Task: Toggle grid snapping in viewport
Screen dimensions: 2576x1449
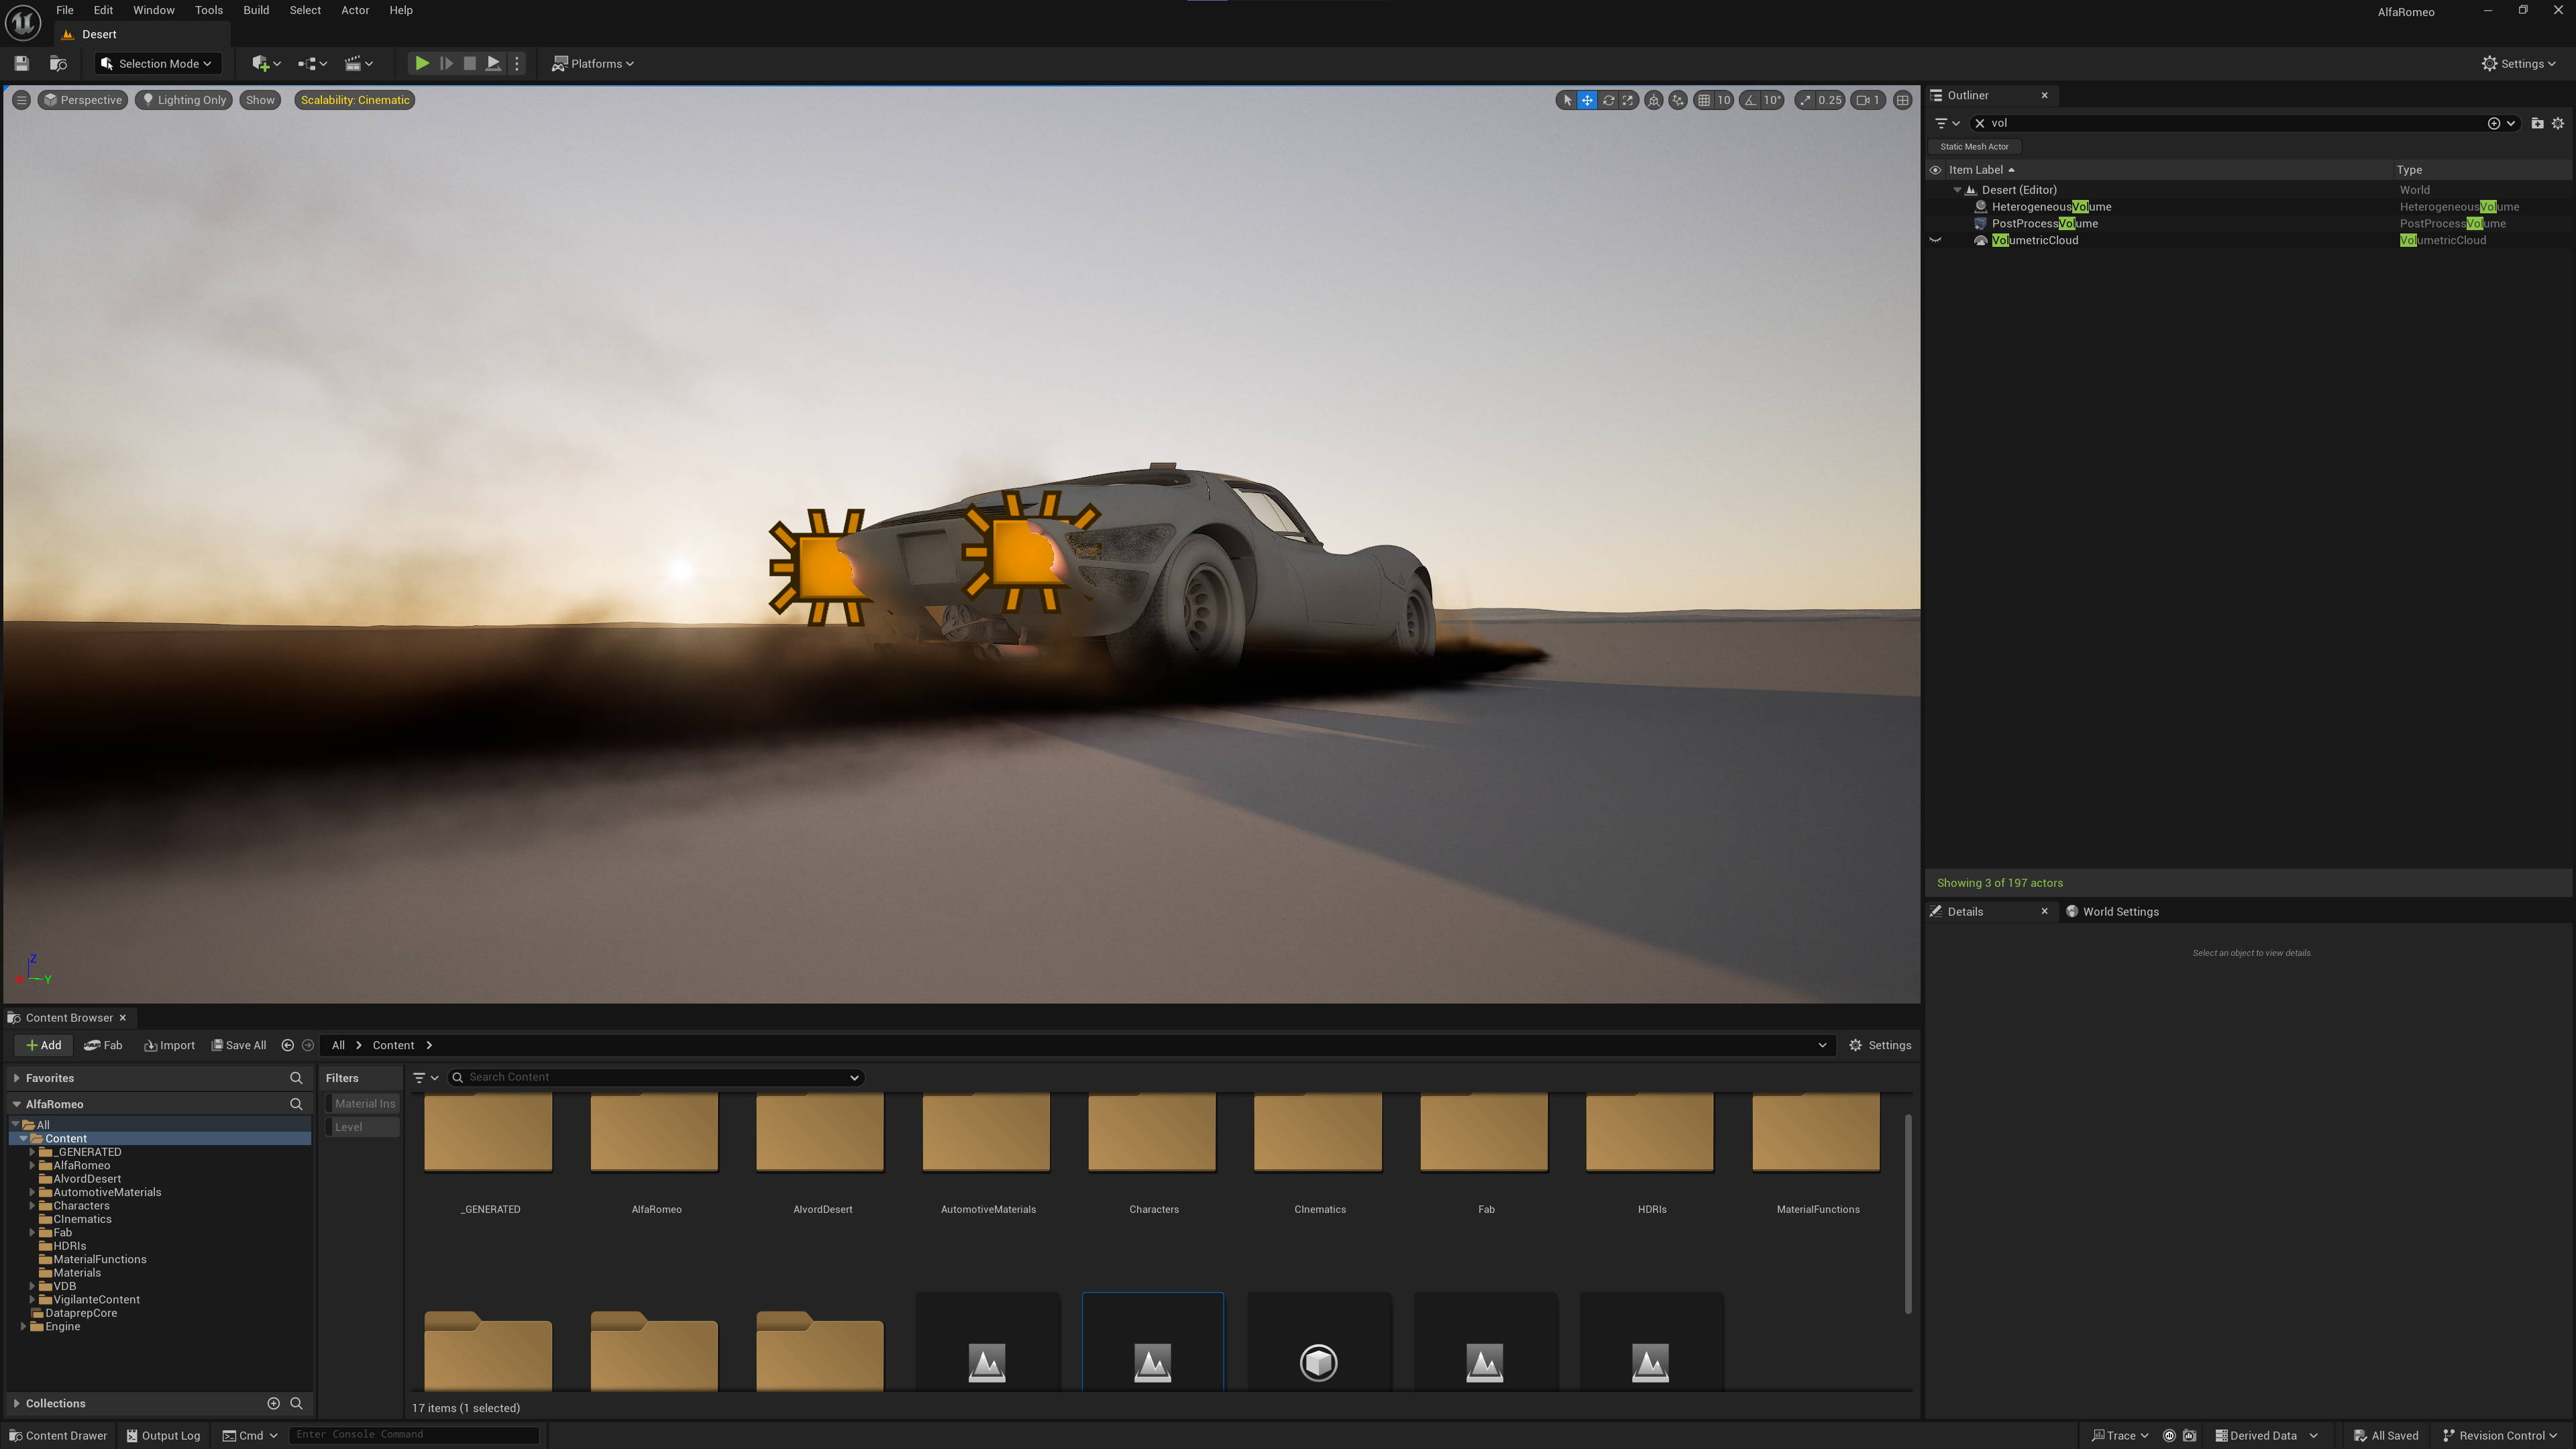Action: (x=1704, y=100)
